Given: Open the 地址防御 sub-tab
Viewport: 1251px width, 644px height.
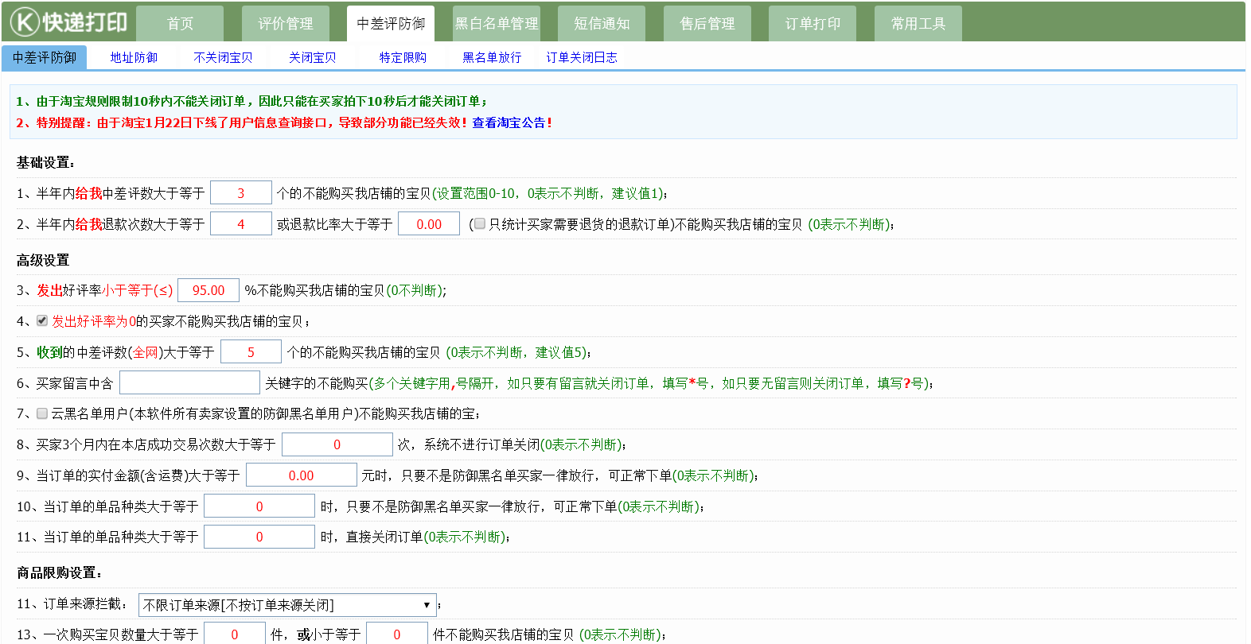Looking at the screenshot, I should pos(134,57).
